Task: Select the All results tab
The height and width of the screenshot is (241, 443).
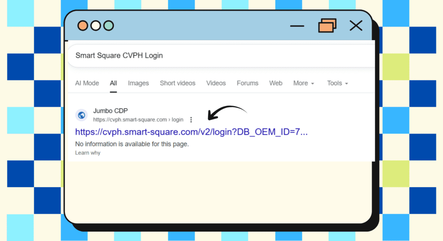Action: pyautogui.click(x=113, y=83)
